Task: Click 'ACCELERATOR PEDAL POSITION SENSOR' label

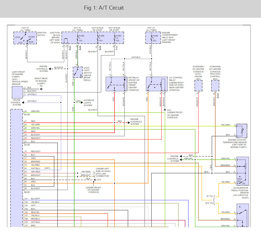Action: (240, 190)
